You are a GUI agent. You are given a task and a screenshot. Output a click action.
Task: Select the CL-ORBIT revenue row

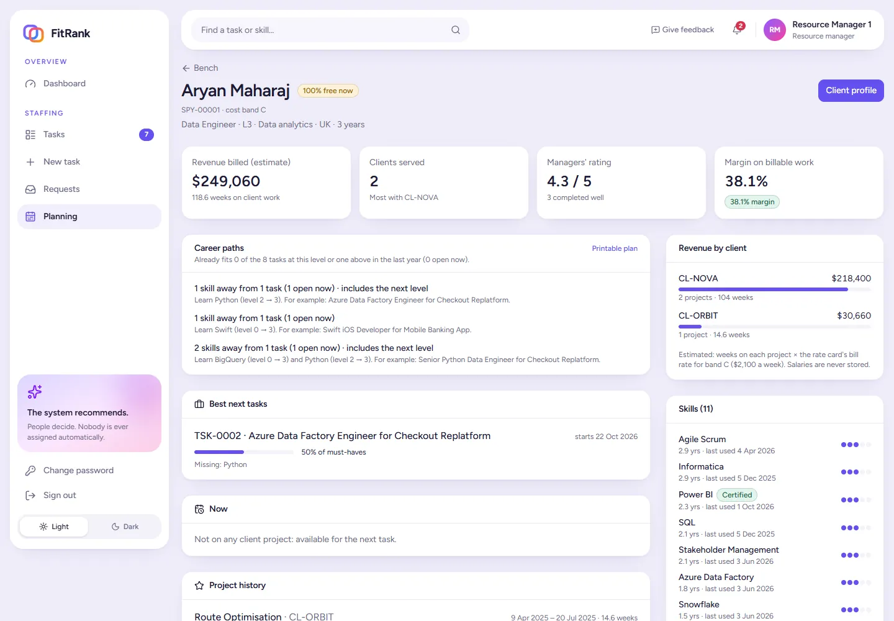(775, 325)
